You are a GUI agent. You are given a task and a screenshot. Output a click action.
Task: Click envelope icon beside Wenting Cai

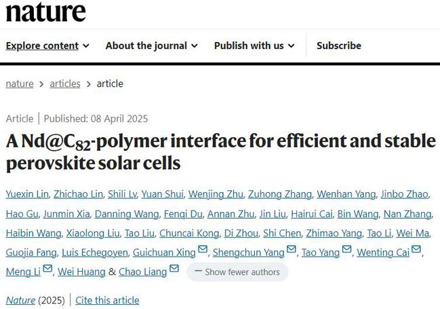[416, 251]
